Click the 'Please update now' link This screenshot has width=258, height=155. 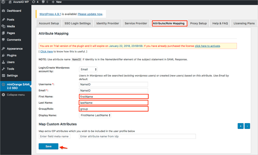[x=90, y=14]
